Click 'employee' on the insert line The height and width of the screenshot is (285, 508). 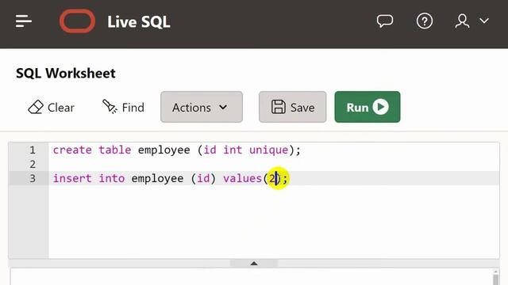pyautogui.click(x=157, y=179)
